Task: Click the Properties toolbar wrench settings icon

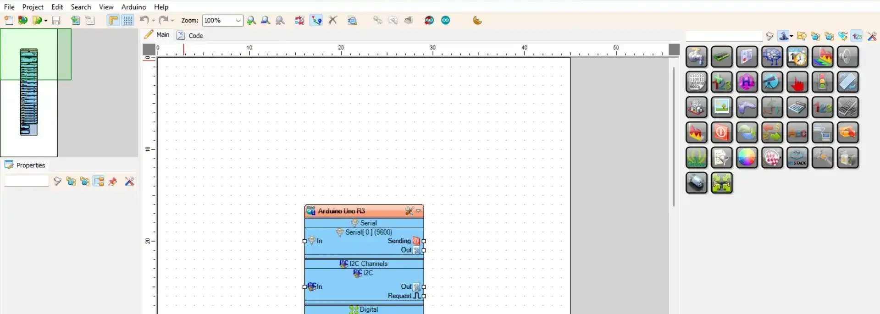Action: [x=129, y=182]
